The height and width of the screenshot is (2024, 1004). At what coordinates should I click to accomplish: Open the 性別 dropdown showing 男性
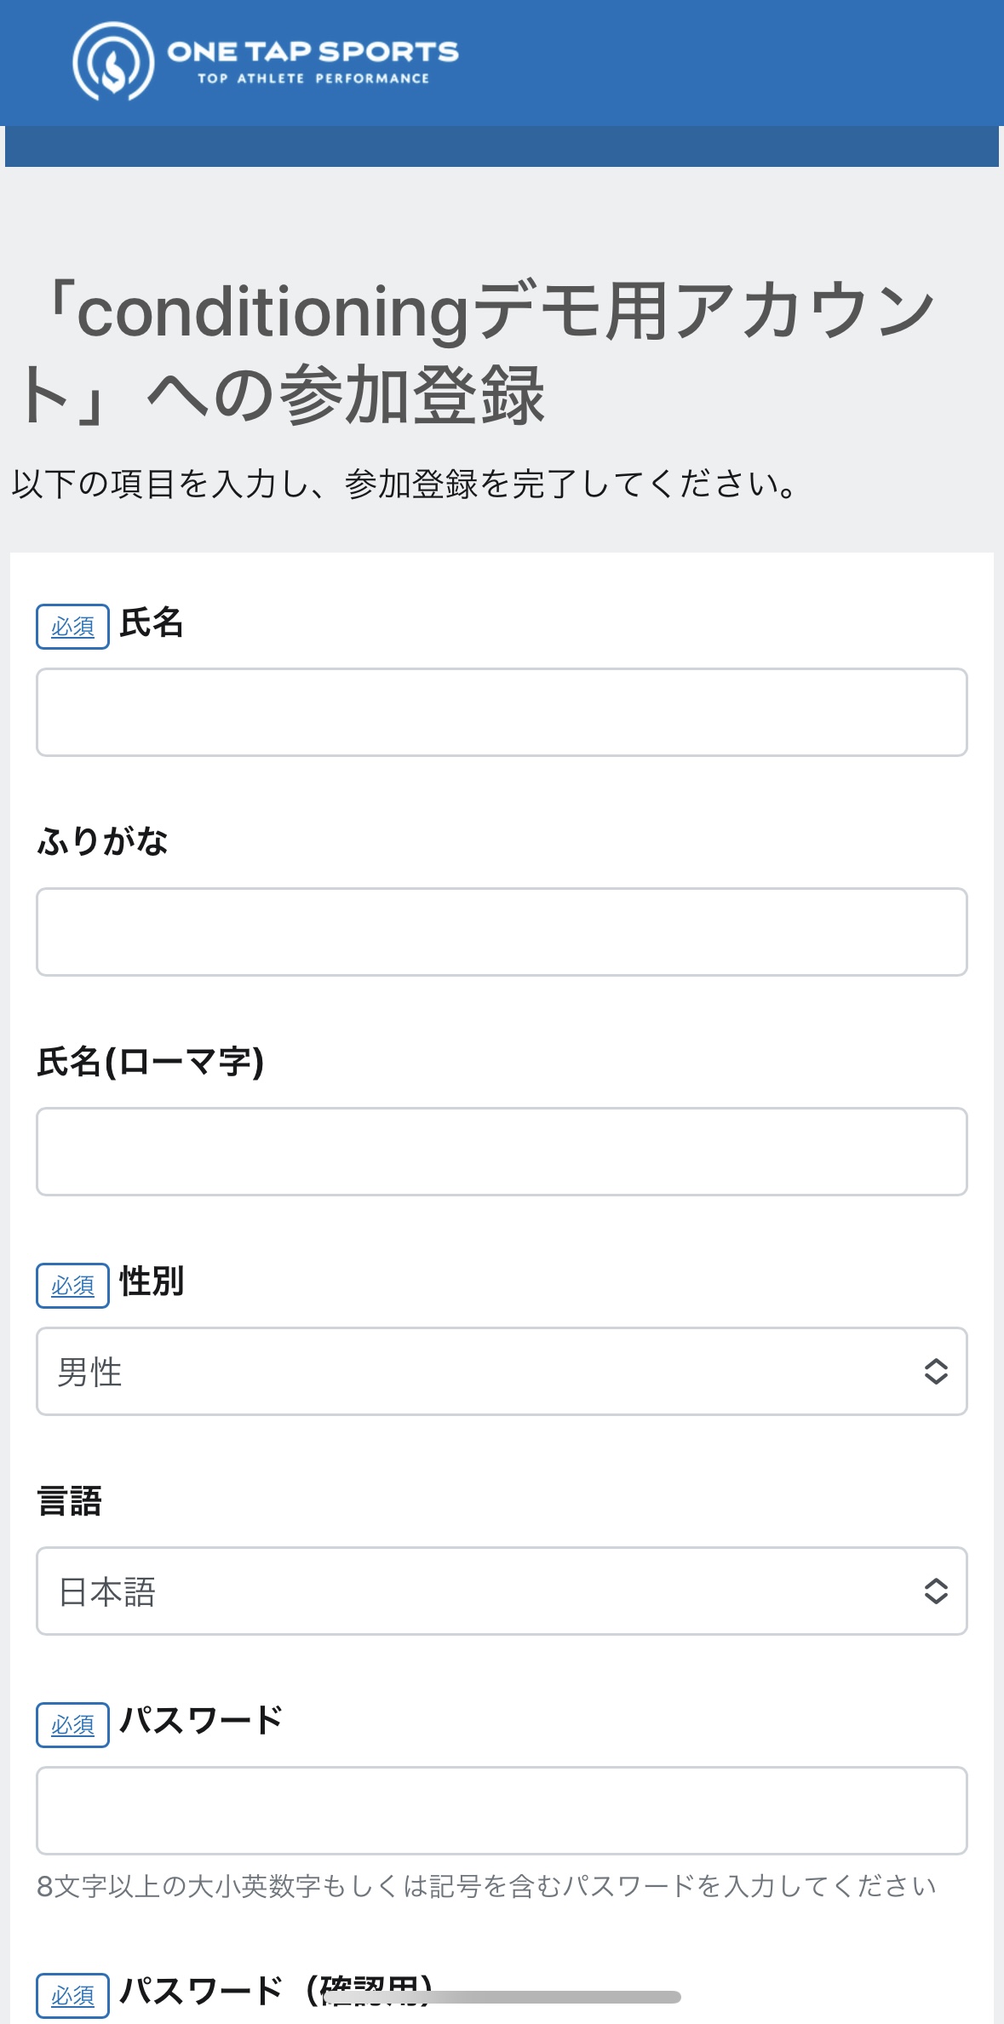501,1372
